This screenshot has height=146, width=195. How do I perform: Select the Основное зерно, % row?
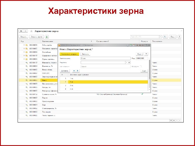(100, 94)
